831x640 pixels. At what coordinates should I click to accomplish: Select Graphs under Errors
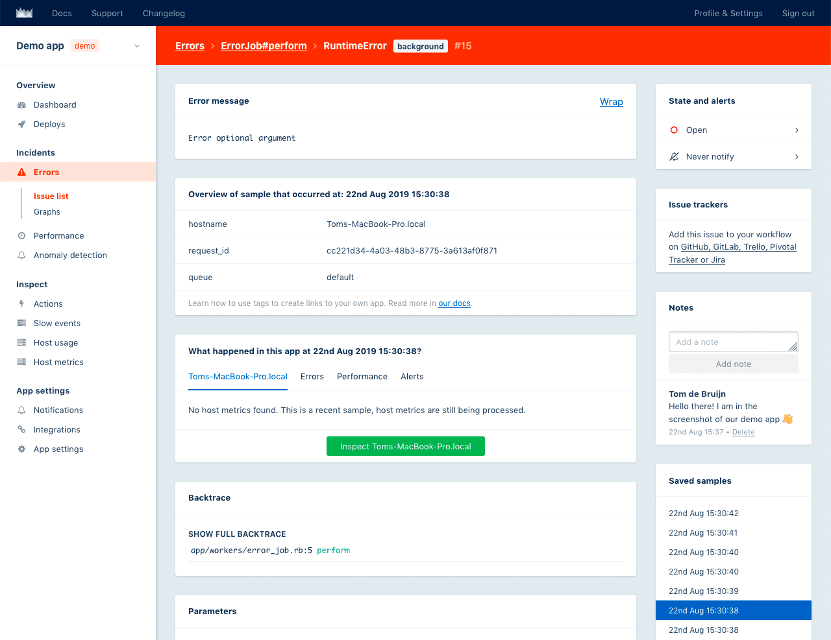[x=47, y=212]
